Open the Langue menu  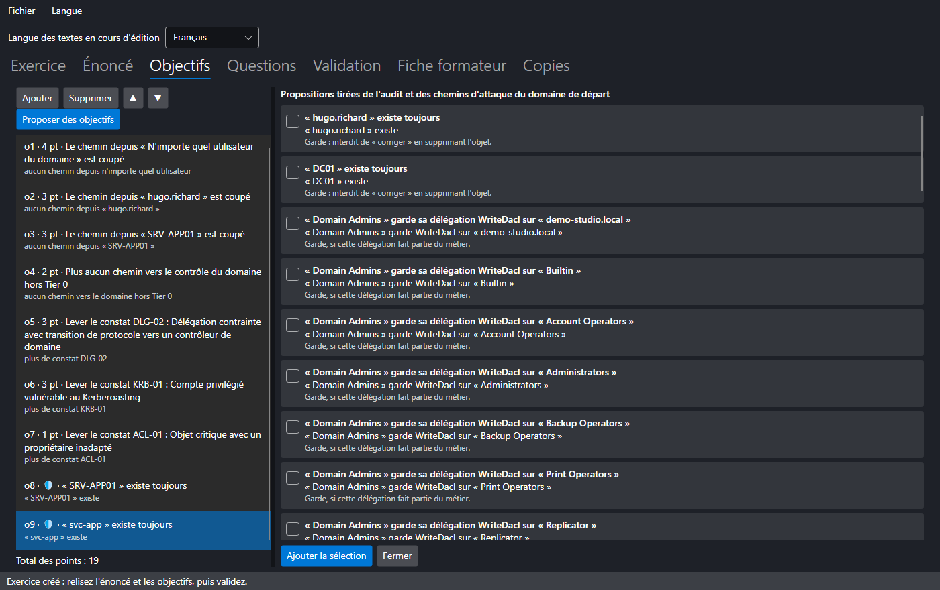pos(67,11)
